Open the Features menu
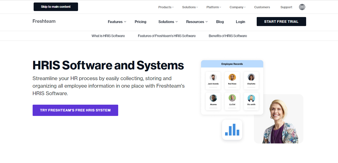 pyautogui.click(x=117, y=22)
